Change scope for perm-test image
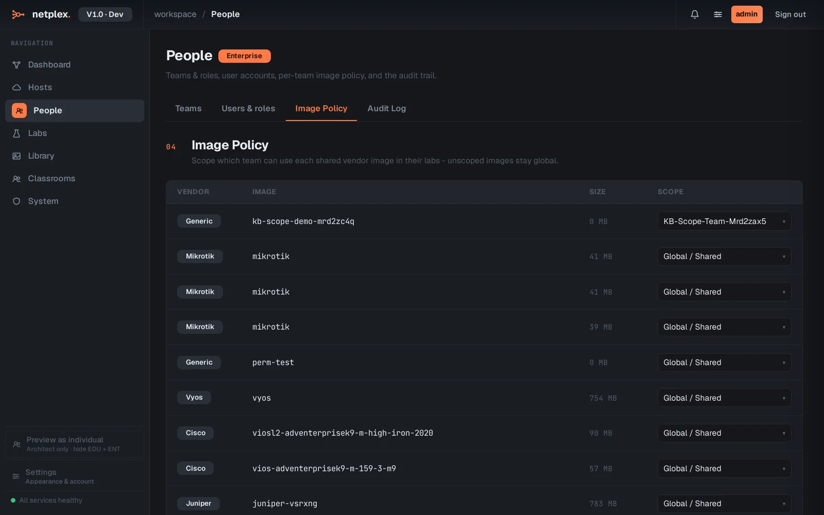824x515 pixels. pos(724,363)
